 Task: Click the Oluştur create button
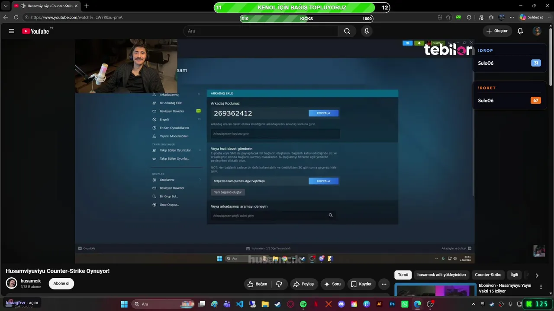coord(497,31)
